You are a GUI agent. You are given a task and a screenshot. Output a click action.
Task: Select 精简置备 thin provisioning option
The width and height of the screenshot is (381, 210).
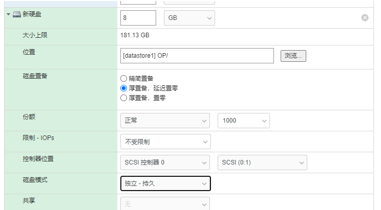click(x=124, y=79)
